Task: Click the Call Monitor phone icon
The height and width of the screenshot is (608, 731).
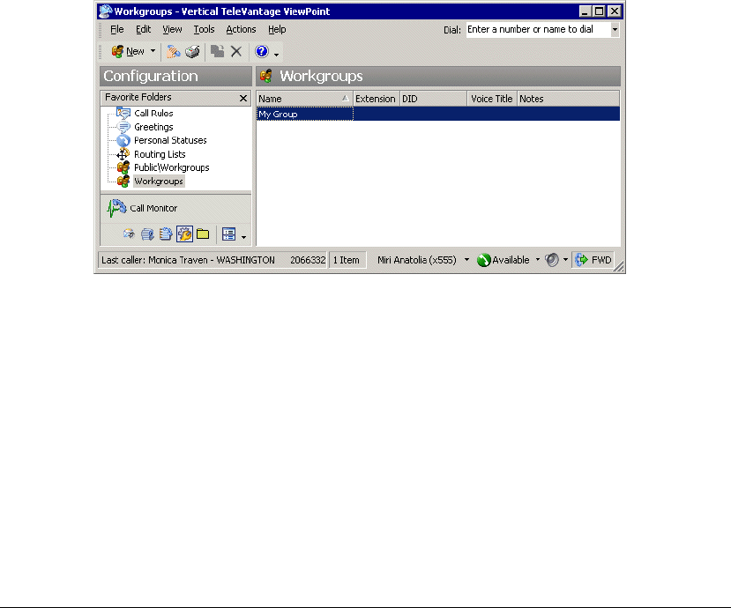Action: point(116,208)
